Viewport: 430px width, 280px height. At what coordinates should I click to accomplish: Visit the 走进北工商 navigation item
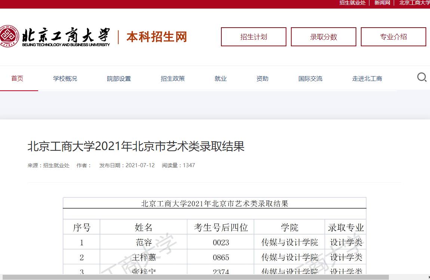(x=367, y=78)
